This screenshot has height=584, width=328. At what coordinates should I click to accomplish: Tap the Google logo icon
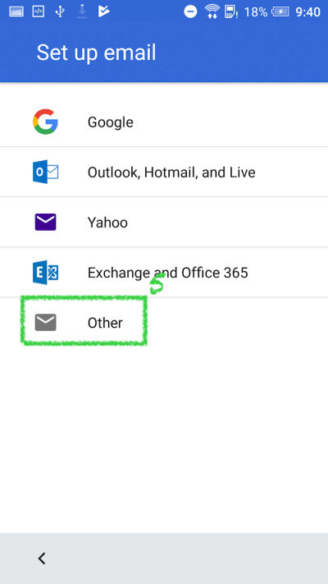click(45, 122)
